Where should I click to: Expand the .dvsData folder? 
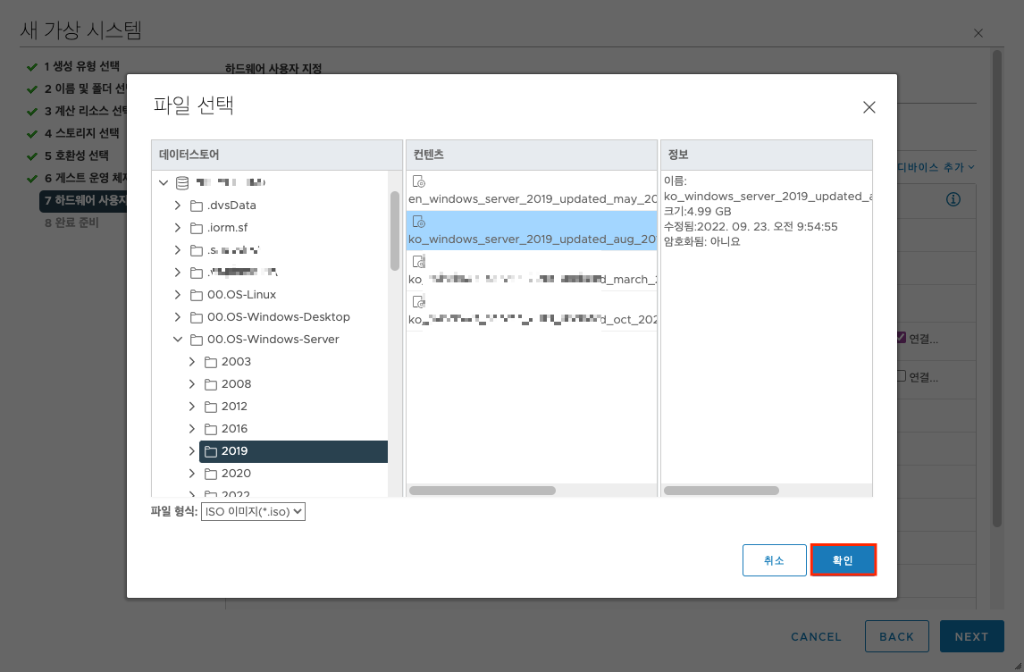click(178, 206)
